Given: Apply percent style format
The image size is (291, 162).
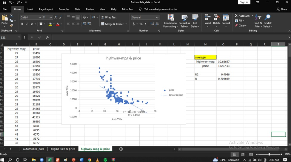Looking at the screenshot, I should click(x=141, y=24).
